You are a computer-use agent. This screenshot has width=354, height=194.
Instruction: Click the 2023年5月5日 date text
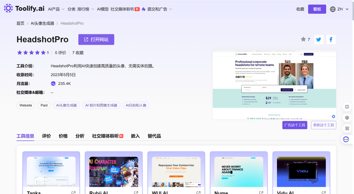tap(63, 75)
